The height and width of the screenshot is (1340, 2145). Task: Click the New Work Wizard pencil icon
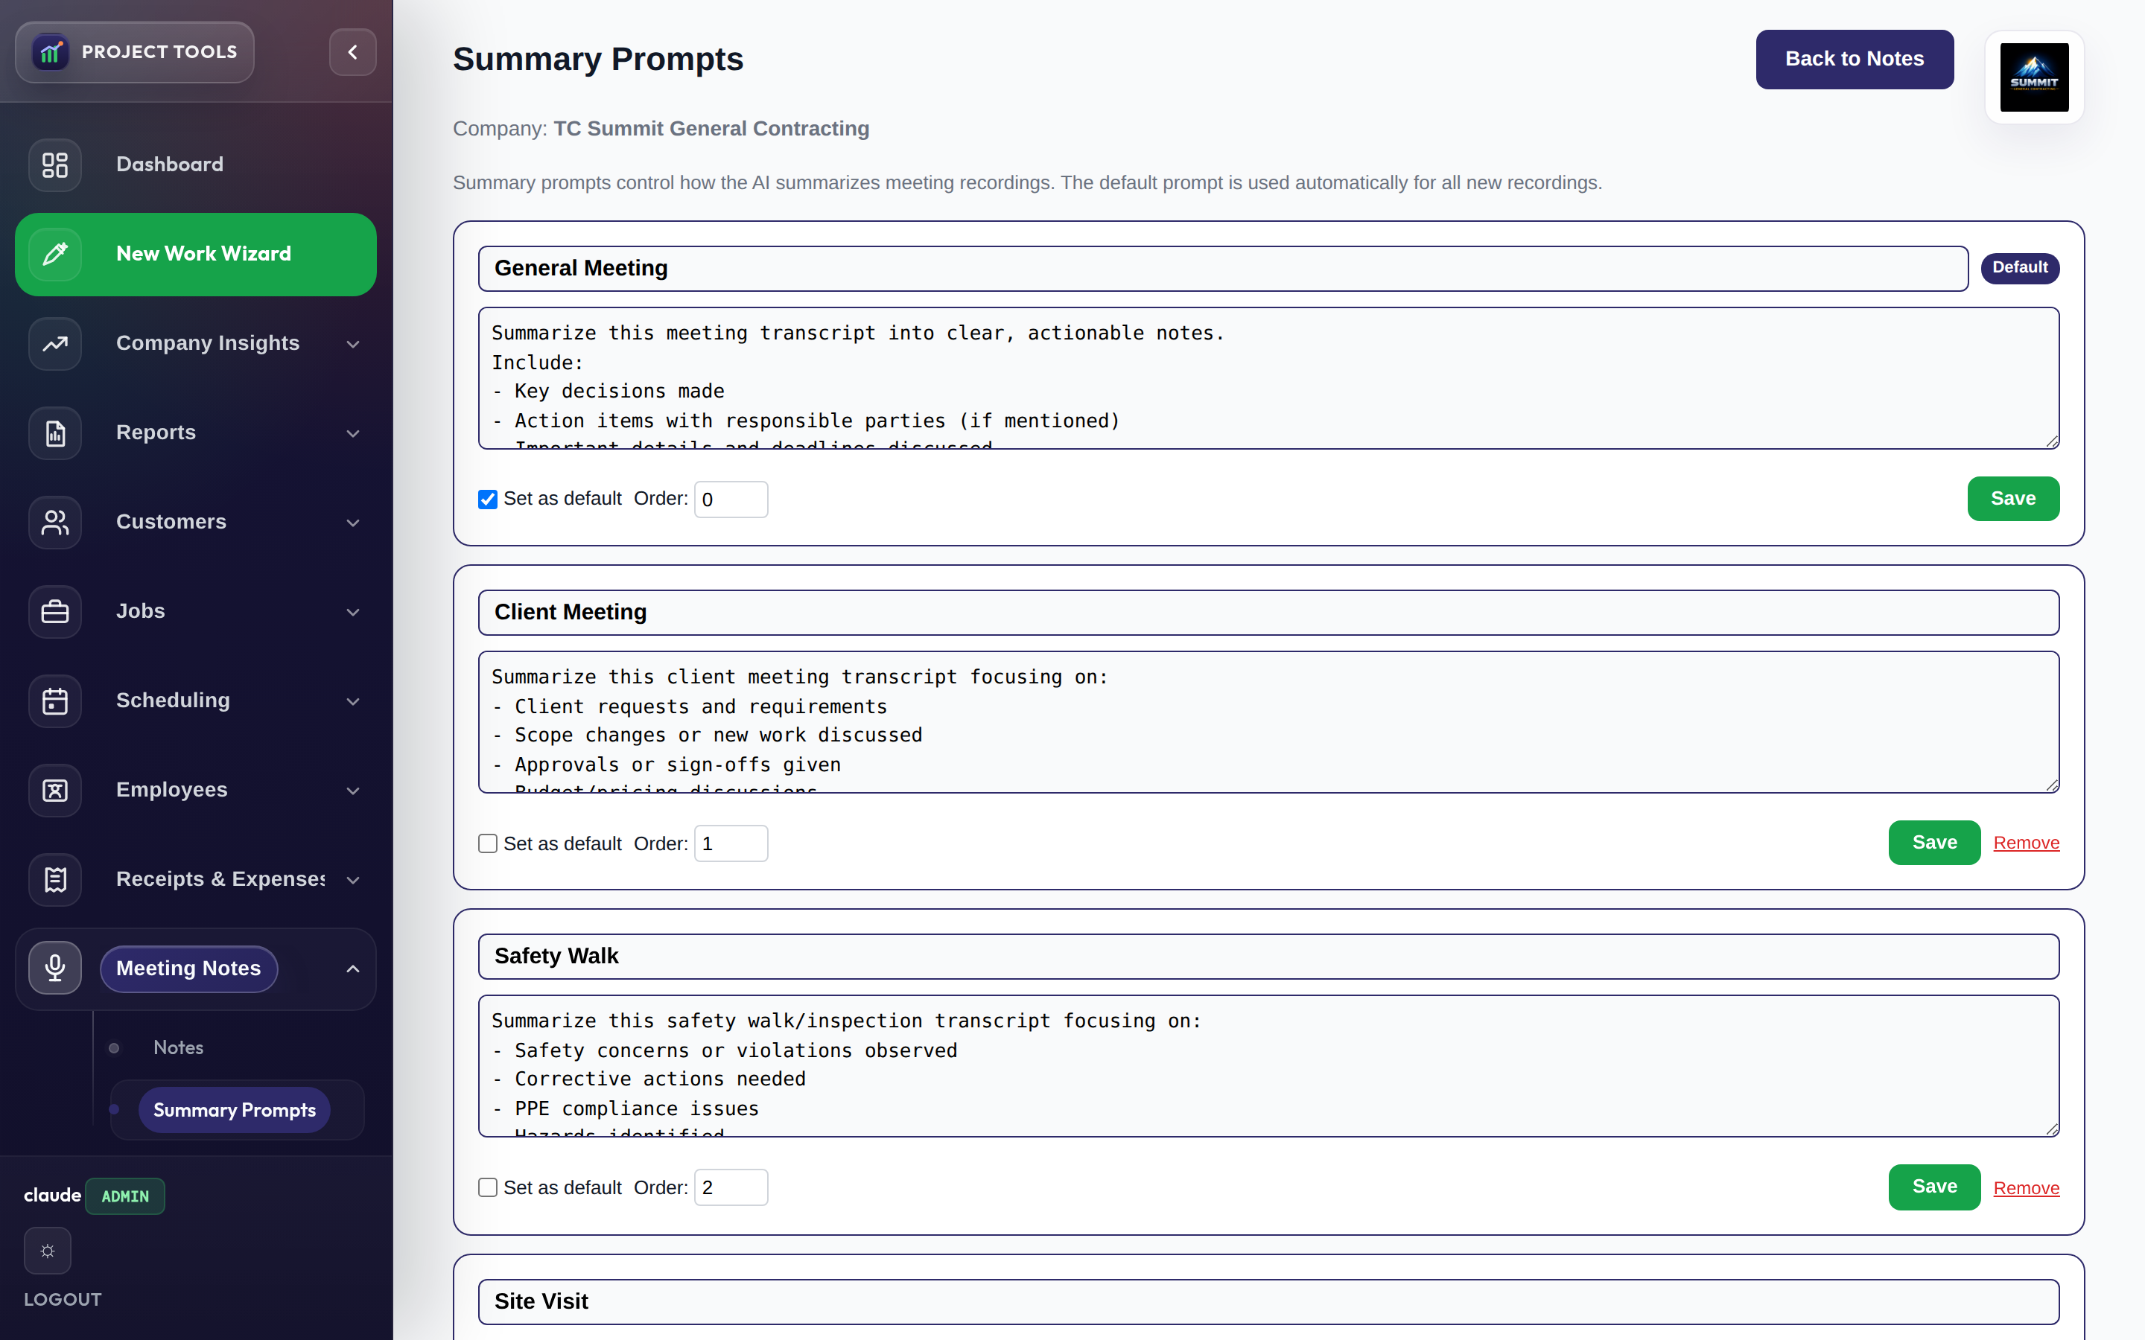[55, 255]
